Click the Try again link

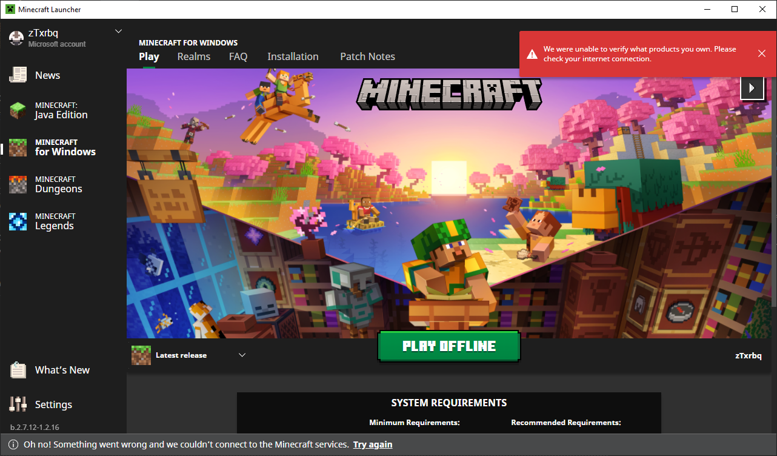373,444
